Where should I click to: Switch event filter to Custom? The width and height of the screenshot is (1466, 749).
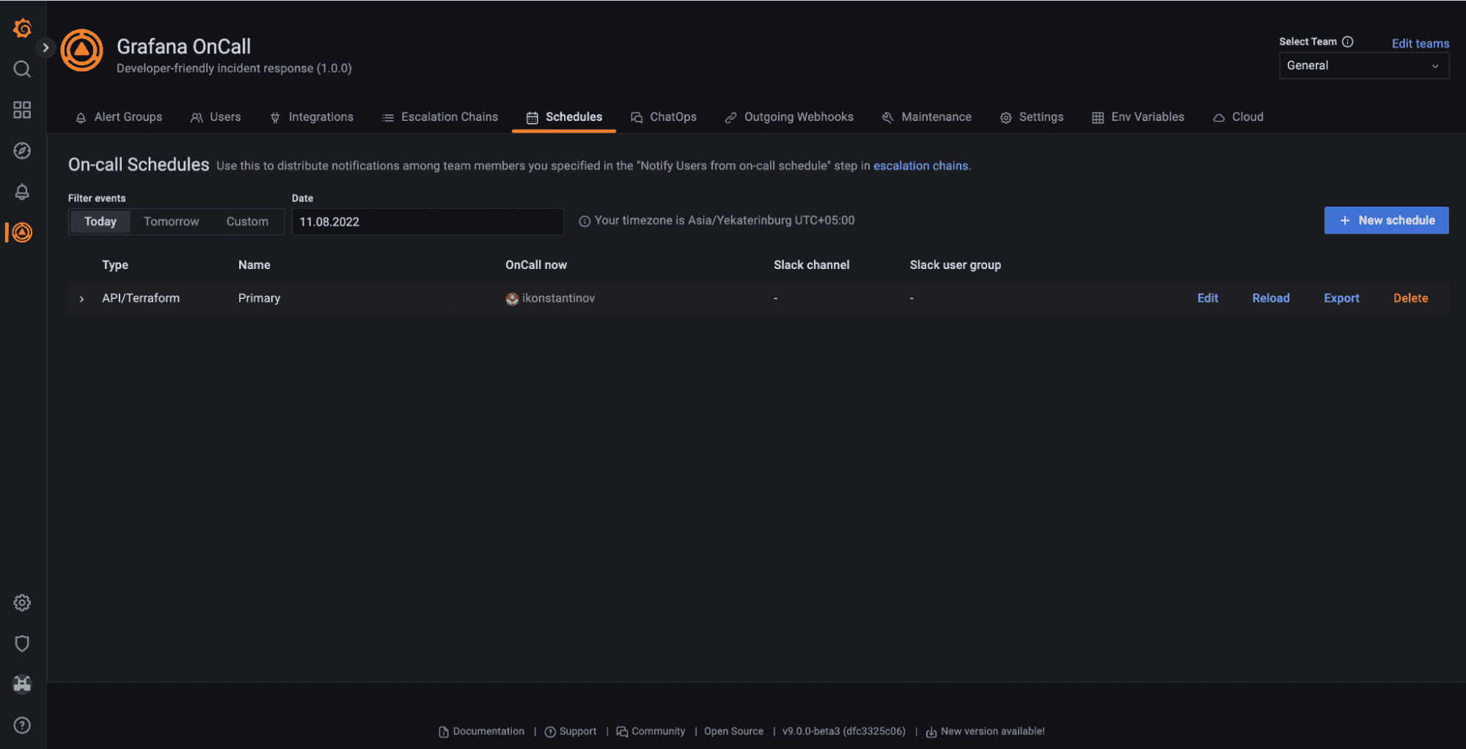[x=246, y=221]
